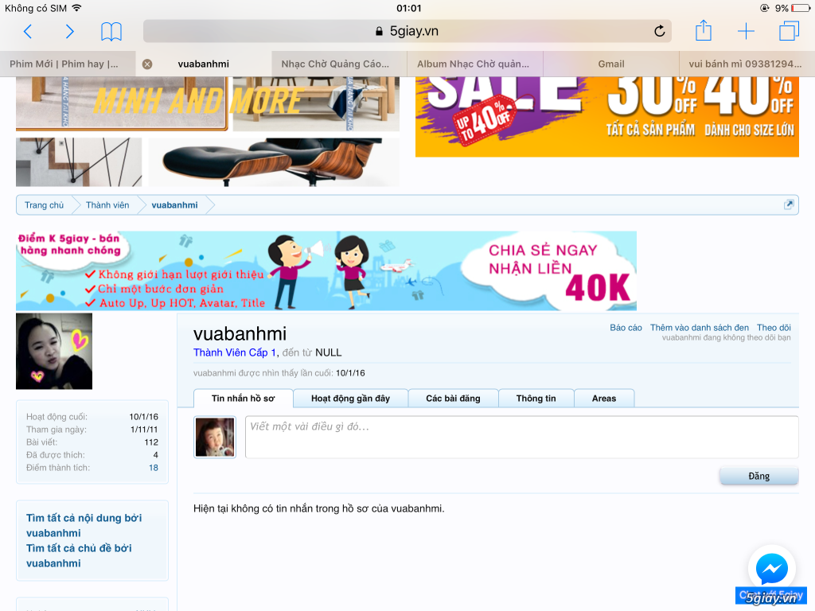Open the lounge chair furniture ad
Viewport: 815px width, 611px height.
(274, 162)
